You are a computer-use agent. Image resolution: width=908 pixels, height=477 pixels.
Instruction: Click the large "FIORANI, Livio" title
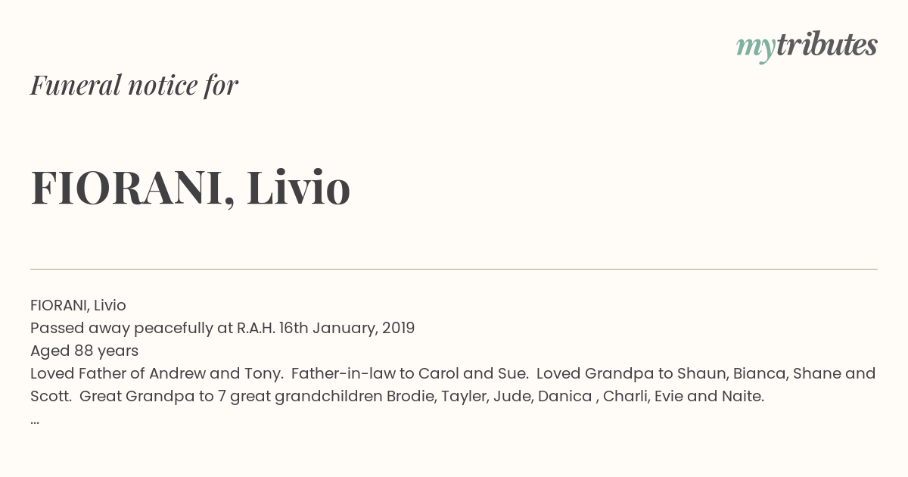click(x=191, y=188)
